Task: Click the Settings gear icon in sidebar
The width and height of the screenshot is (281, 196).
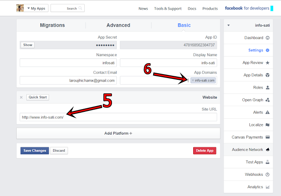Action: pos(267,50)
